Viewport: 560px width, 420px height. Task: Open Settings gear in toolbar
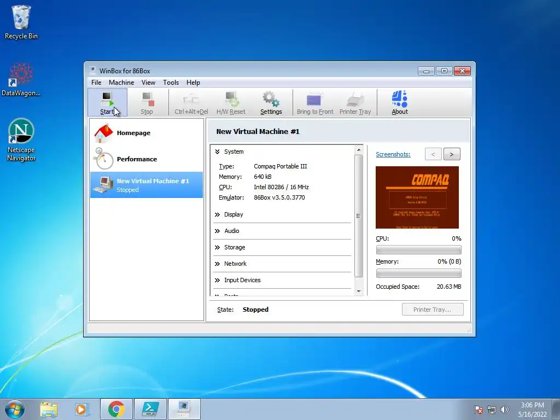tap(271, 102)
